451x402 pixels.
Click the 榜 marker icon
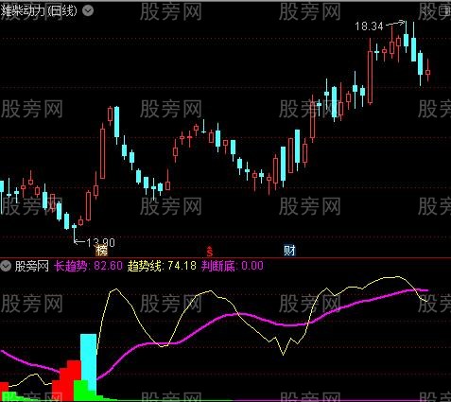[101, 251]
